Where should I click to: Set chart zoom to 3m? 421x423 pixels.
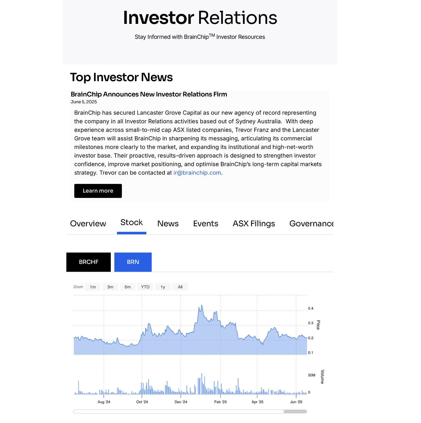110,287
